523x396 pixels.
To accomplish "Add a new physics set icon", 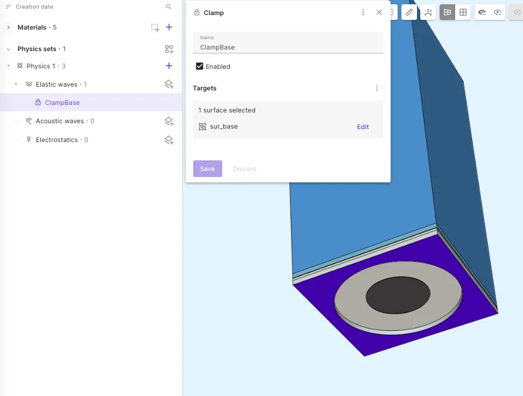I will pos(169,49).
